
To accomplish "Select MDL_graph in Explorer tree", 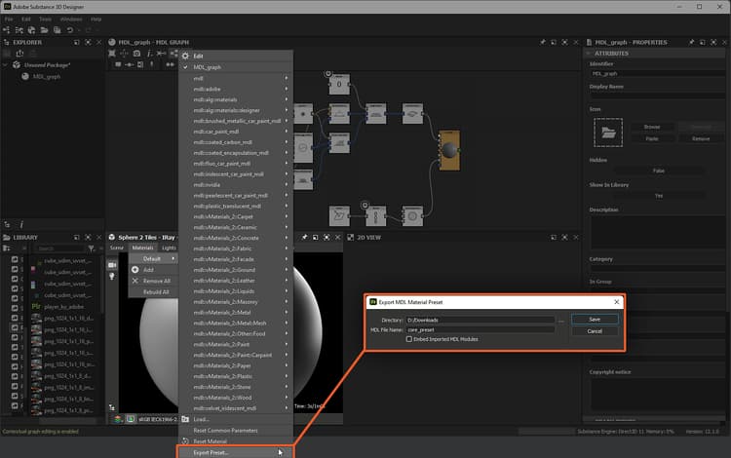I will point(47,76).
